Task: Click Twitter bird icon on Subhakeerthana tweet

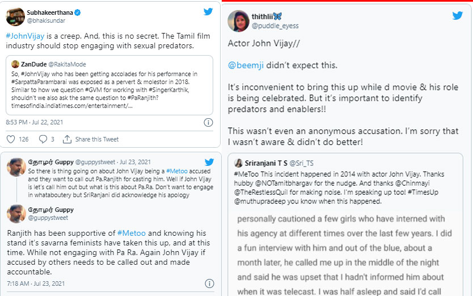Action: pyautogui.click(x=208, y=12)
